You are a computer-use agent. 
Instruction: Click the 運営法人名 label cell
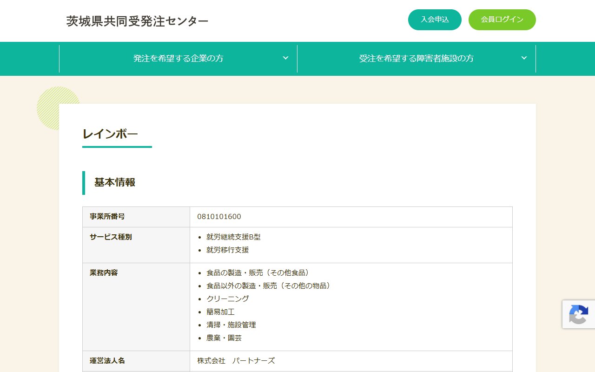point(136,361)
